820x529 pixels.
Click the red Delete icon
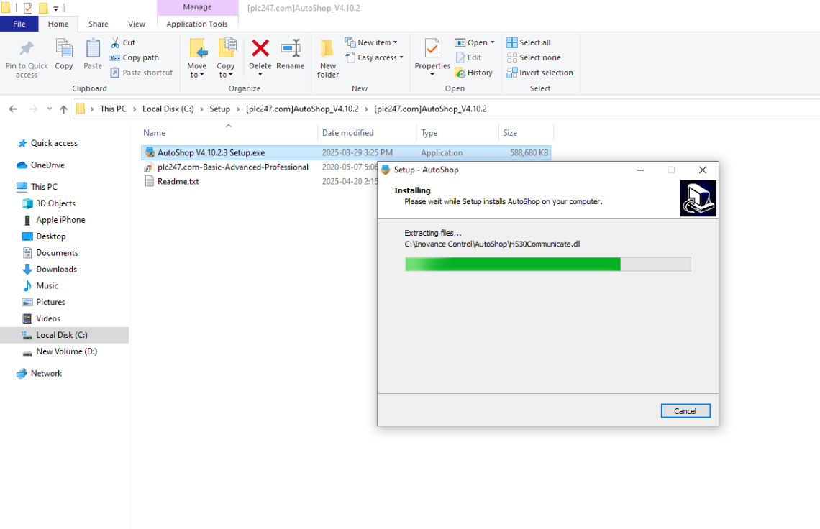[x=260, y=48]
